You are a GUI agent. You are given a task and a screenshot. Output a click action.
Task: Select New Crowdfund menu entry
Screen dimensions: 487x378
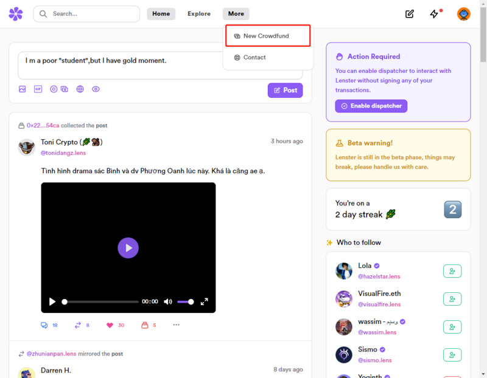tap(268, 36)
